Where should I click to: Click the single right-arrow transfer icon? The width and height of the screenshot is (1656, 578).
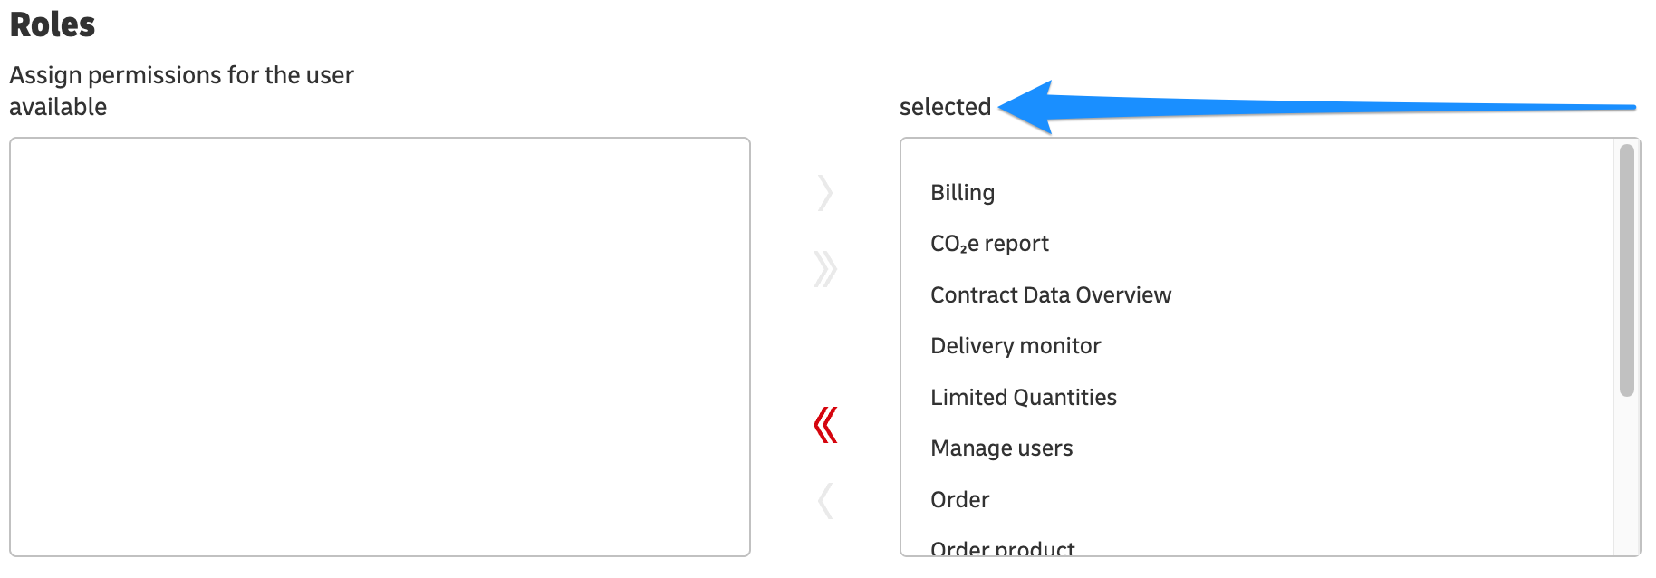pyautogui.click(x=824, y=193)
